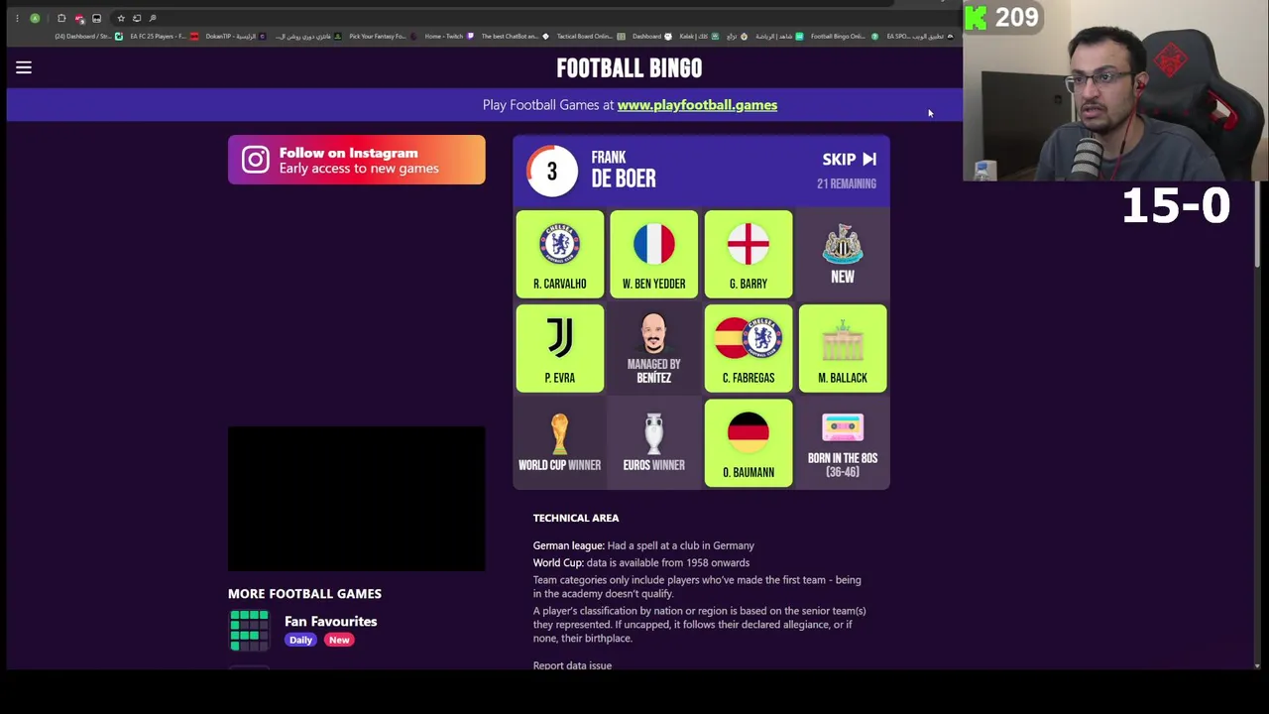Image resolution: width=1269 pixels, height=714 pixels.
Task: Click the M. Ballack tile
Action: [843, 348]
